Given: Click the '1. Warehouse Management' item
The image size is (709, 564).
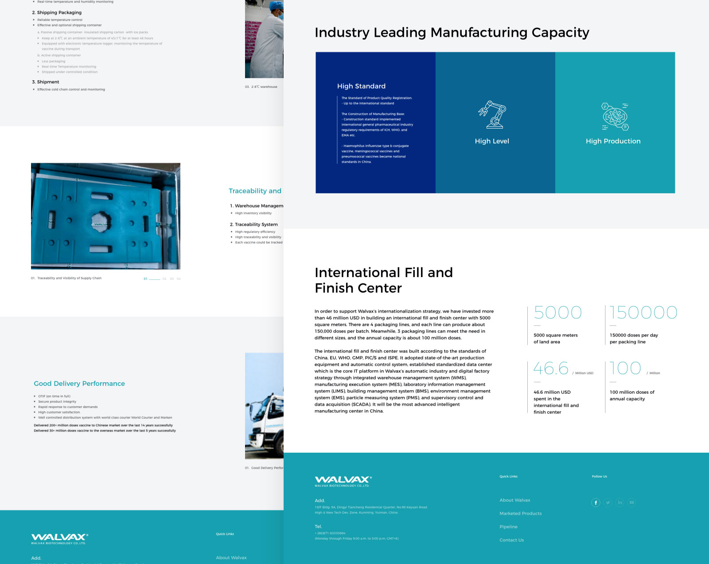Looking at the screenshot, I should pyautogui.click(x=257, y=206).
